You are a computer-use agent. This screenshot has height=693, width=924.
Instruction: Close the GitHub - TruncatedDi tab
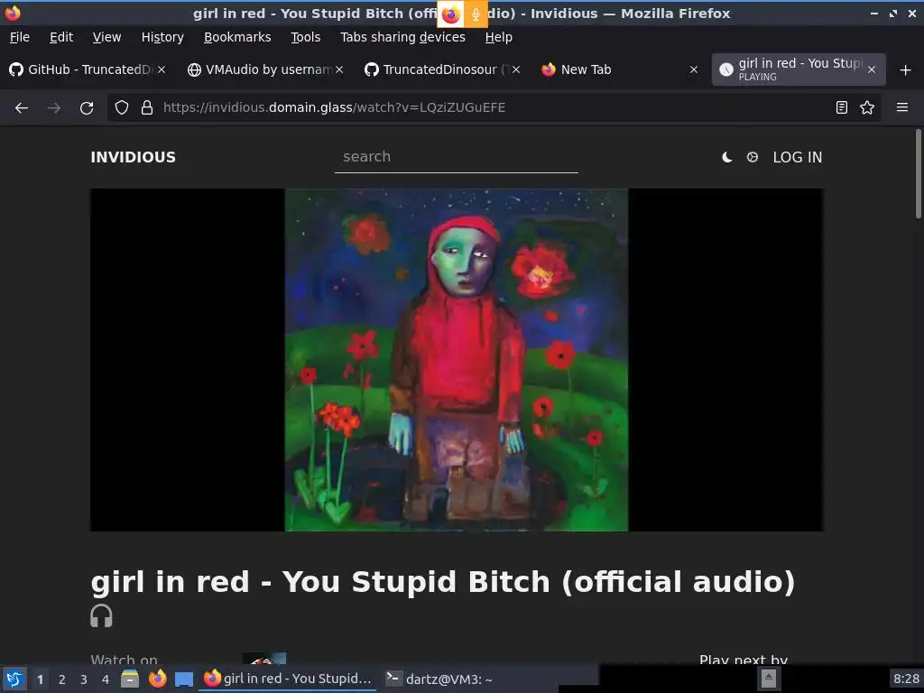(x=162, y=69)
